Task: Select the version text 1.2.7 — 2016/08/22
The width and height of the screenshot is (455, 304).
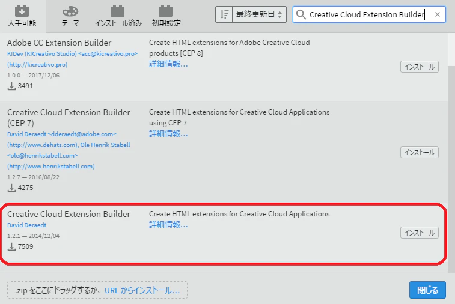Action: coord(34,177)
